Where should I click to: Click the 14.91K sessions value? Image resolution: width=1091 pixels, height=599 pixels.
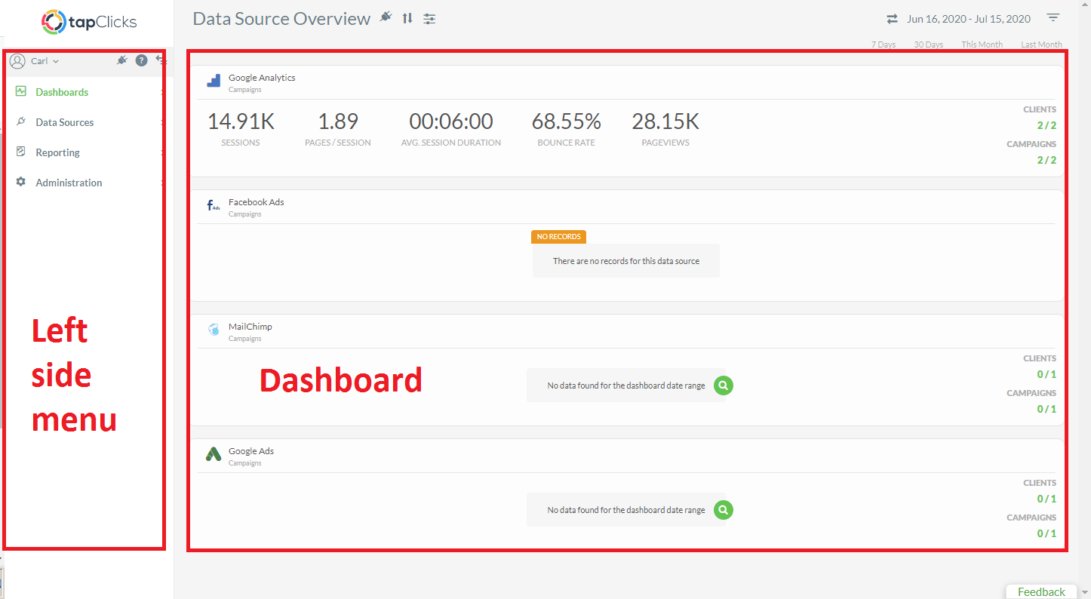[241, 121]
